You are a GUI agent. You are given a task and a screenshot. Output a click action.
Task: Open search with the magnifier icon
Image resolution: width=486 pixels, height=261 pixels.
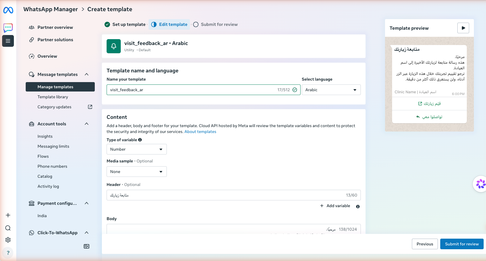[x=8, y=228]
